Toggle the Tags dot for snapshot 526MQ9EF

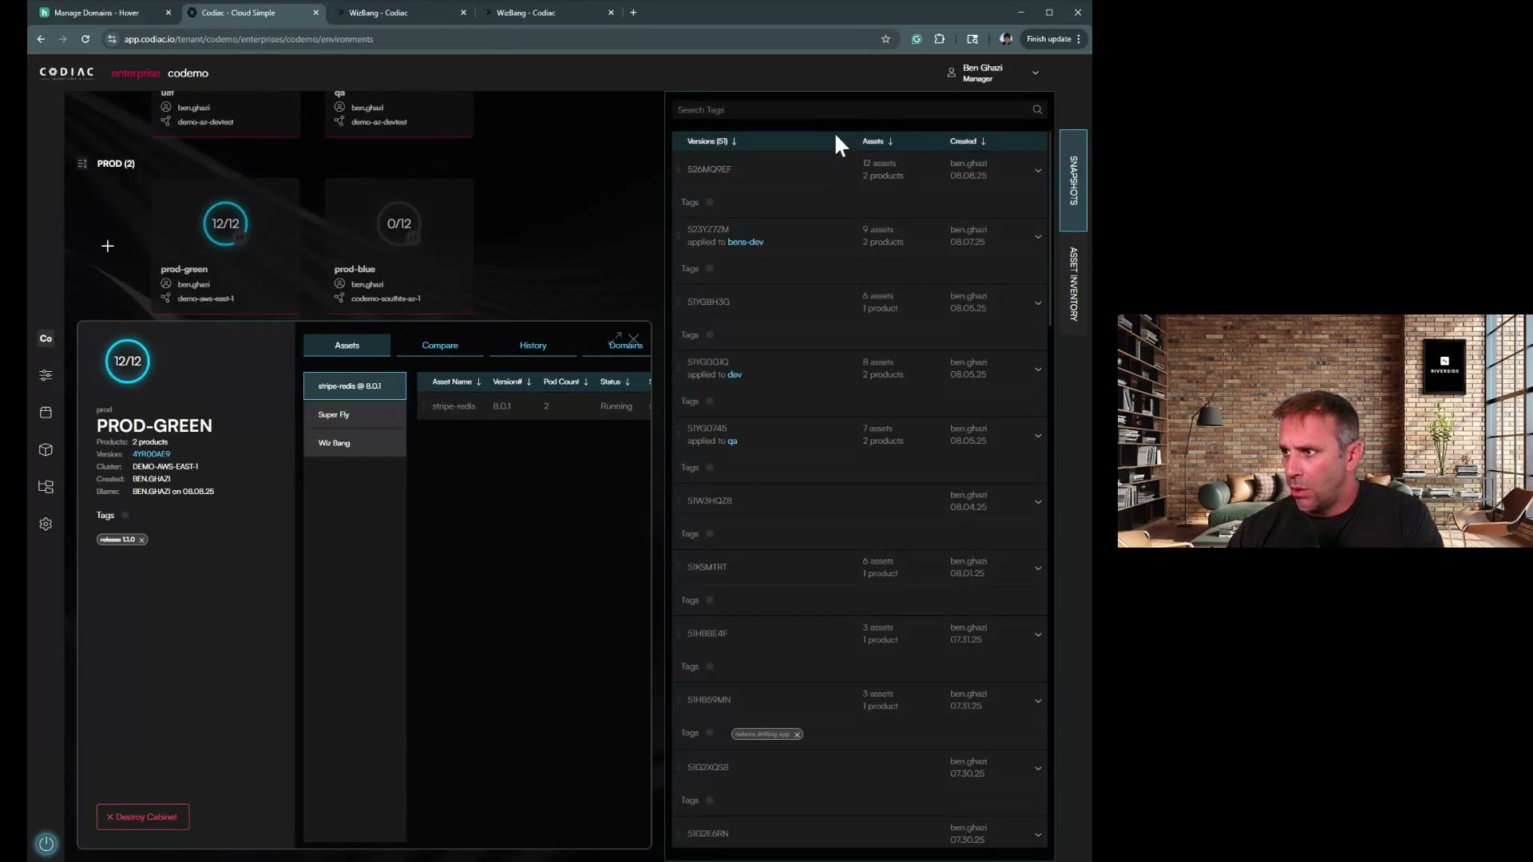point(710,203)
